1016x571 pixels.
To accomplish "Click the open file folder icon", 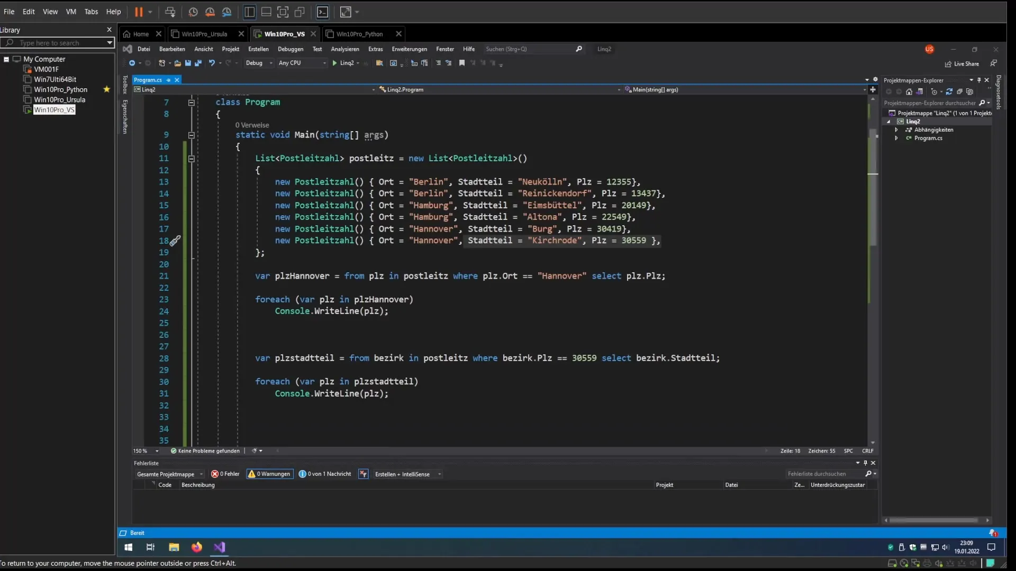I will (x=177, y=63).
